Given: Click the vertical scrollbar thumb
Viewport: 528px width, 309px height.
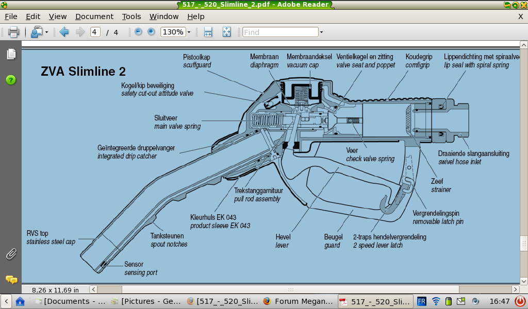Looking at the screenshot, I should tap(524, 244).
